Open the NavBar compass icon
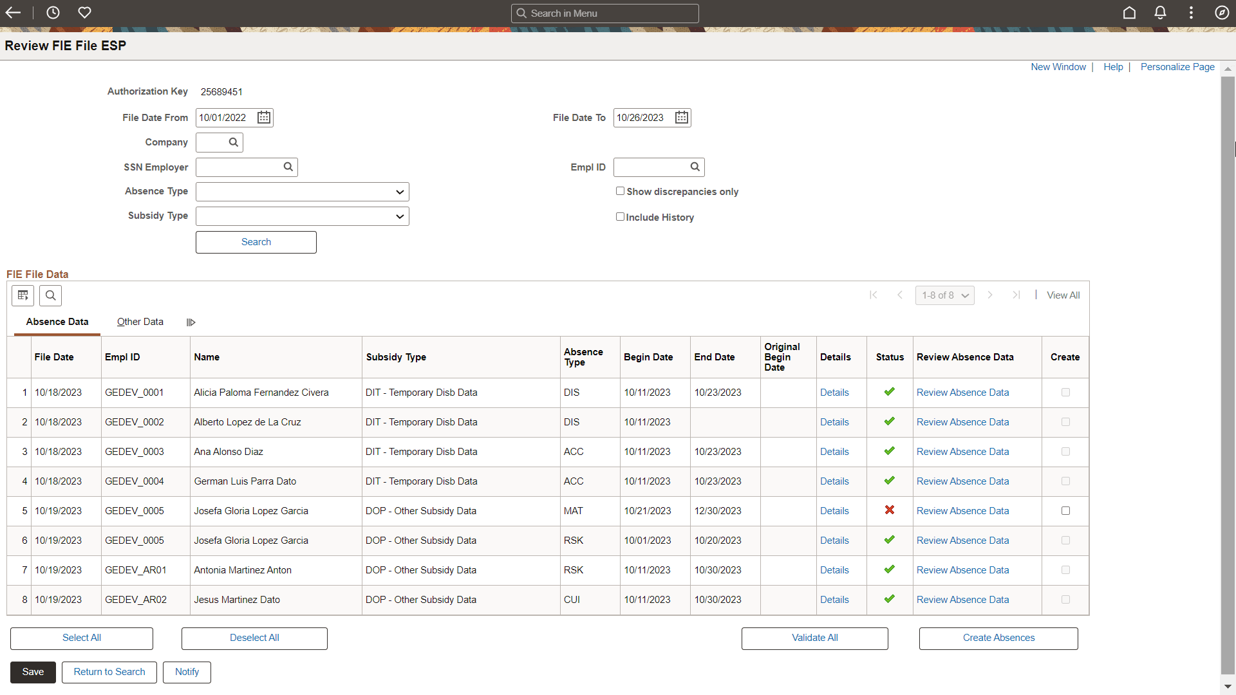The width and height of the screenshot is (1236, 695). point(1221,13)
